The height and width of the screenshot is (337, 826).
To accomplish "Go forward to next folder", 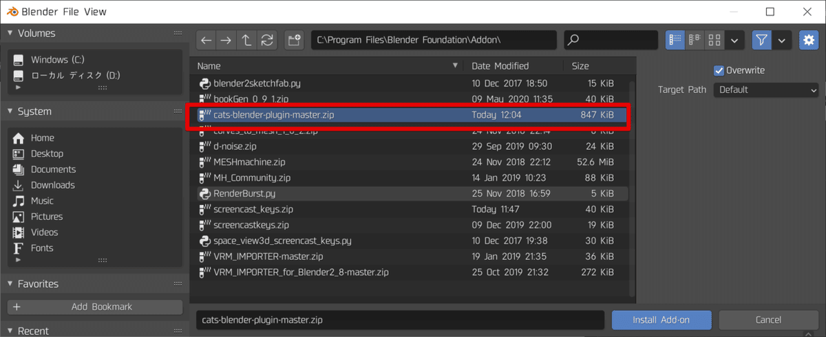I will 226,41.
